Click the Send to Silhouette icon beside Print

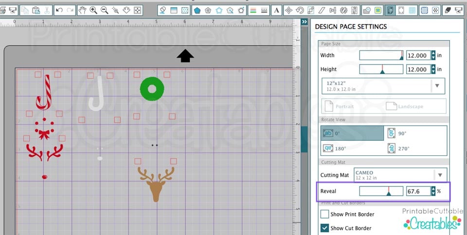[13, 10]
